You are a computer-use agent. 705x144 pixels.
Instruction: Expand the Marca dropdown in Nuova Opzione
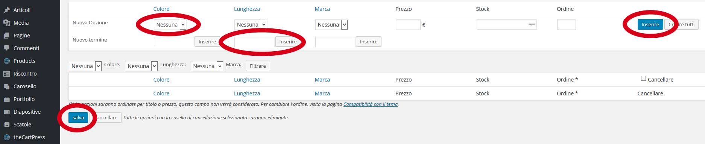click(331, 25)
